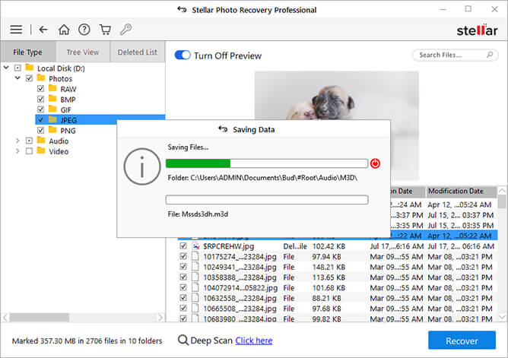Check the Video folder checkbox
The width and height of the screenshot is (508, 358).
click(30, 150)
